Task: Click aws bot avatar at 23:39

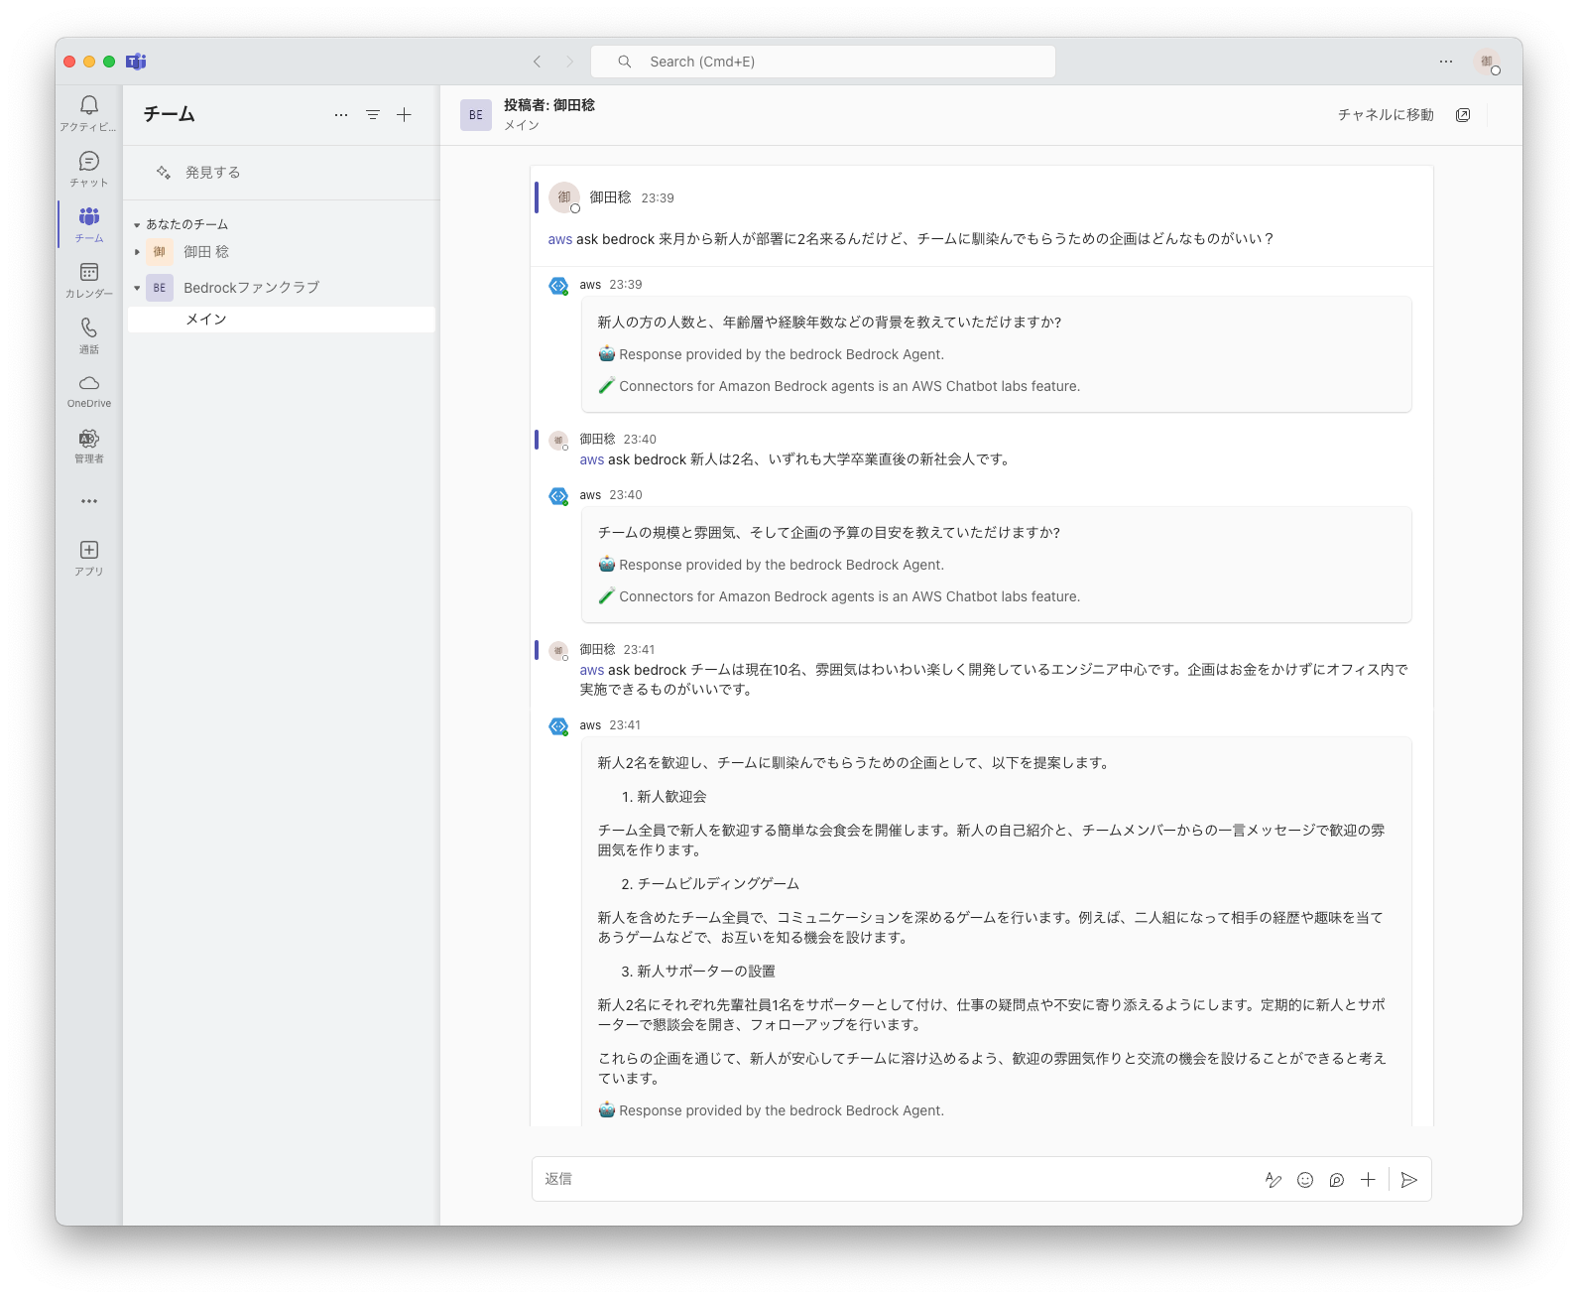Action: tap(558, 286)
